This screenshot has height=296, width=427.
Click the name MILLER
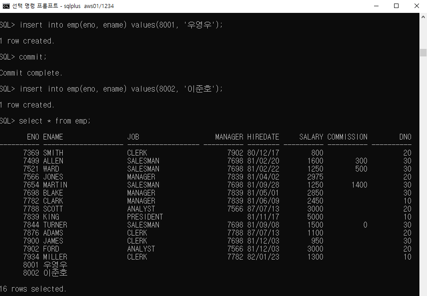coord(55,257)
